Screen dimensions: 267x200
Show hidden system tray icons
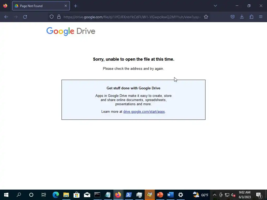(x=215, y=195)
